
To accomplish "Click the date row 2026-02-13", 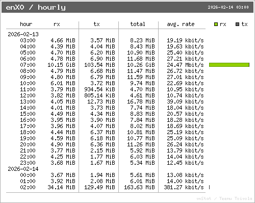I will coord(23,34).
